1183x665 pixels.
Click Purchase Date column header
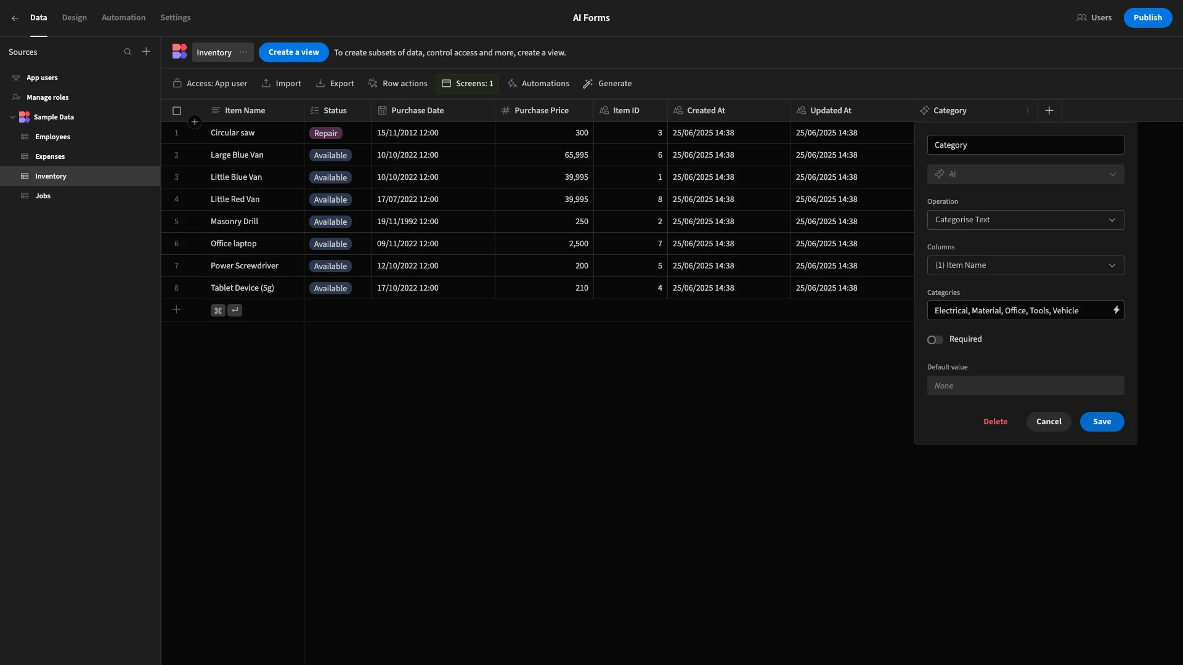(x=433, y=111)
